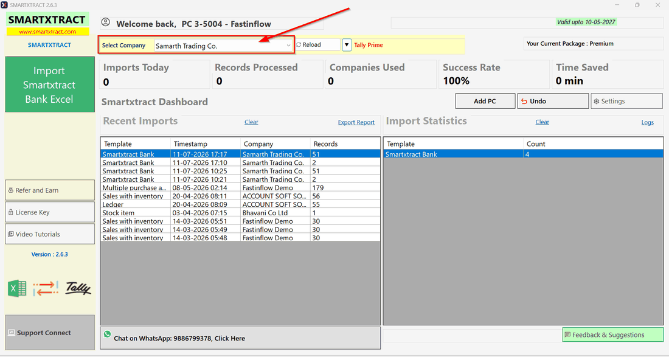Click Chat on WhatsApp bar
The image size is (669, 357).
point(240,338)
